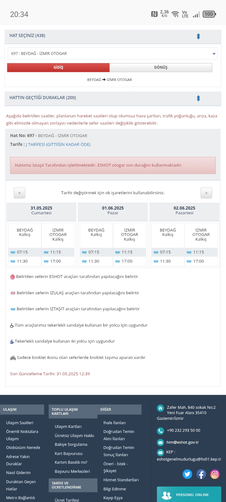226x502 pixels.
Task: Open J TARİFESİ (GİTTİĞİN KADAR ÖDE) link
Action: pyautogui.click(x=58, y=145)
